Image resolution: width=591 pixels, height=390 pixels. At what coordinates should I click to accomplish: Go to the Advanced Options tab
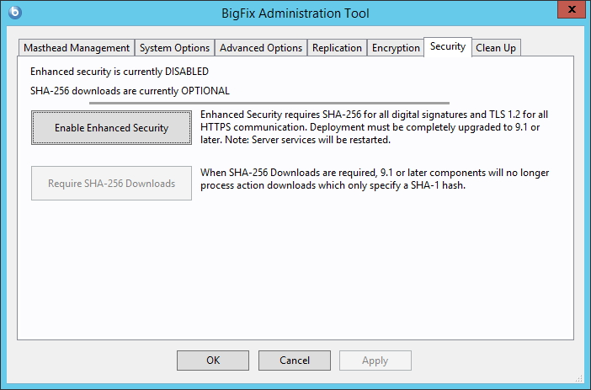click(261, 48)
